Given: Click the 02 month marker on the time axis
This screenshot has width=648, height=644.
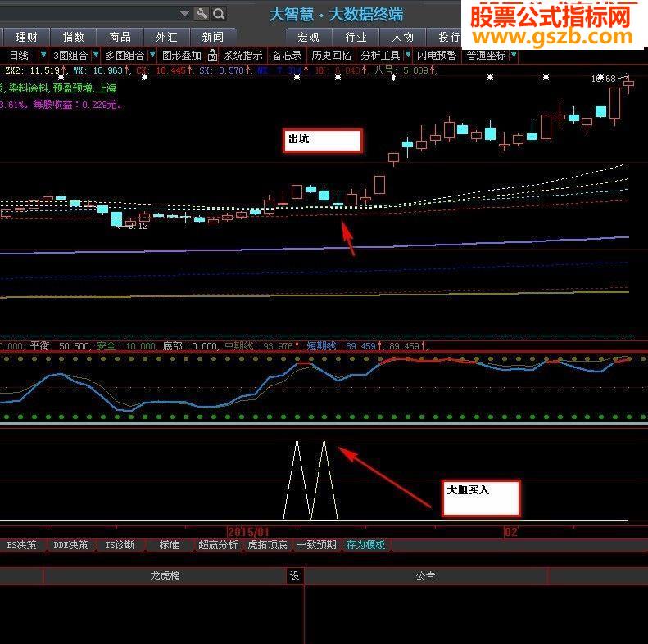Looking at the screenshot, I should click(x=511, y=532).
